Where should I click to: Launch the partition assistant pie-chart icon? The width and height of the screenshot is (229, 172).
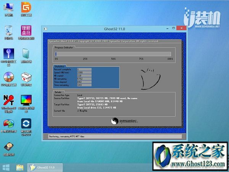tap(9, 126)
